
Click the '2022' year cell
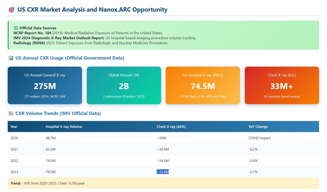(14, 161)
